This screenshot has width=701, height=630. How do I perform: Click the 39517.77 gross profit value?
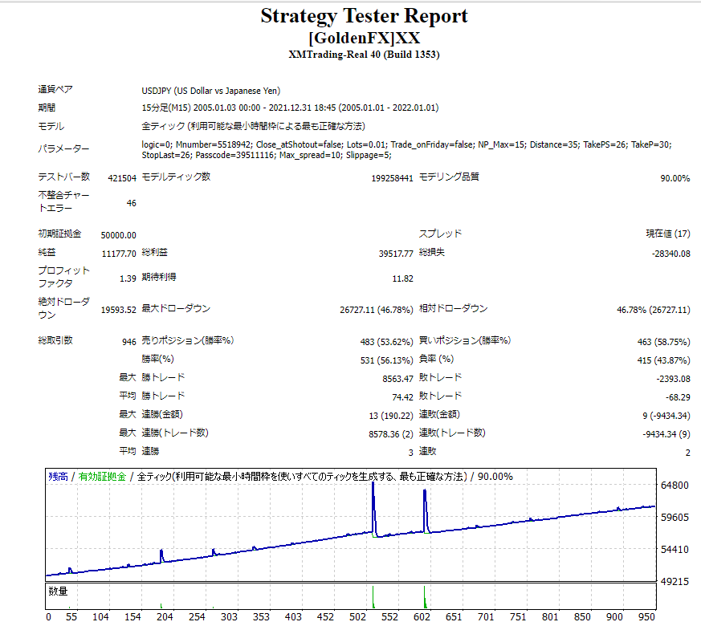(396, 254)
